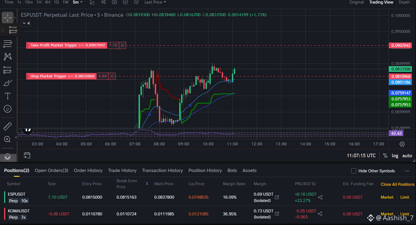Screen dimensions: 416x225
Task: Select the 1H time interval
Action: 39,2
